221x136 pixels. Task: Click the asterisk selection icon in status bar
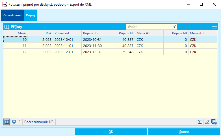pyautogui.click(x=14, y=122)
